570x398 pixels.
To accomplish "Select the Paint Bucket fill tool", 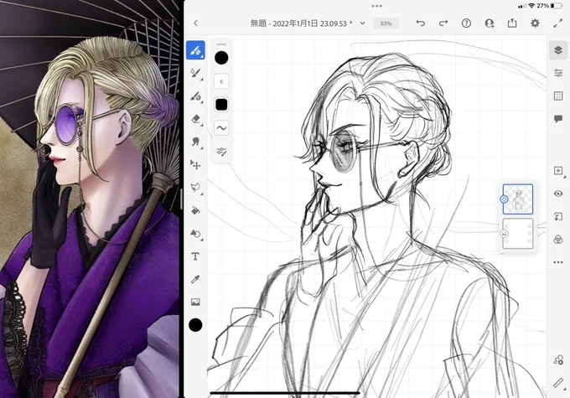I will pyautogui.click(x=195, y=210).
